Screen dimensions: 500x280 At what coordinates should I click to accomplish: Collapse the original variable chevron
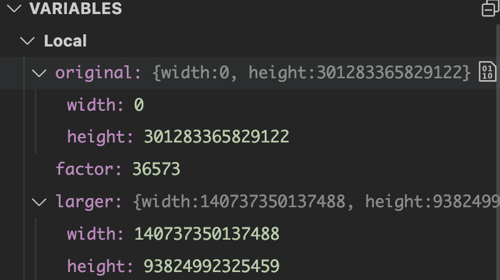click(x=39, y=73)
